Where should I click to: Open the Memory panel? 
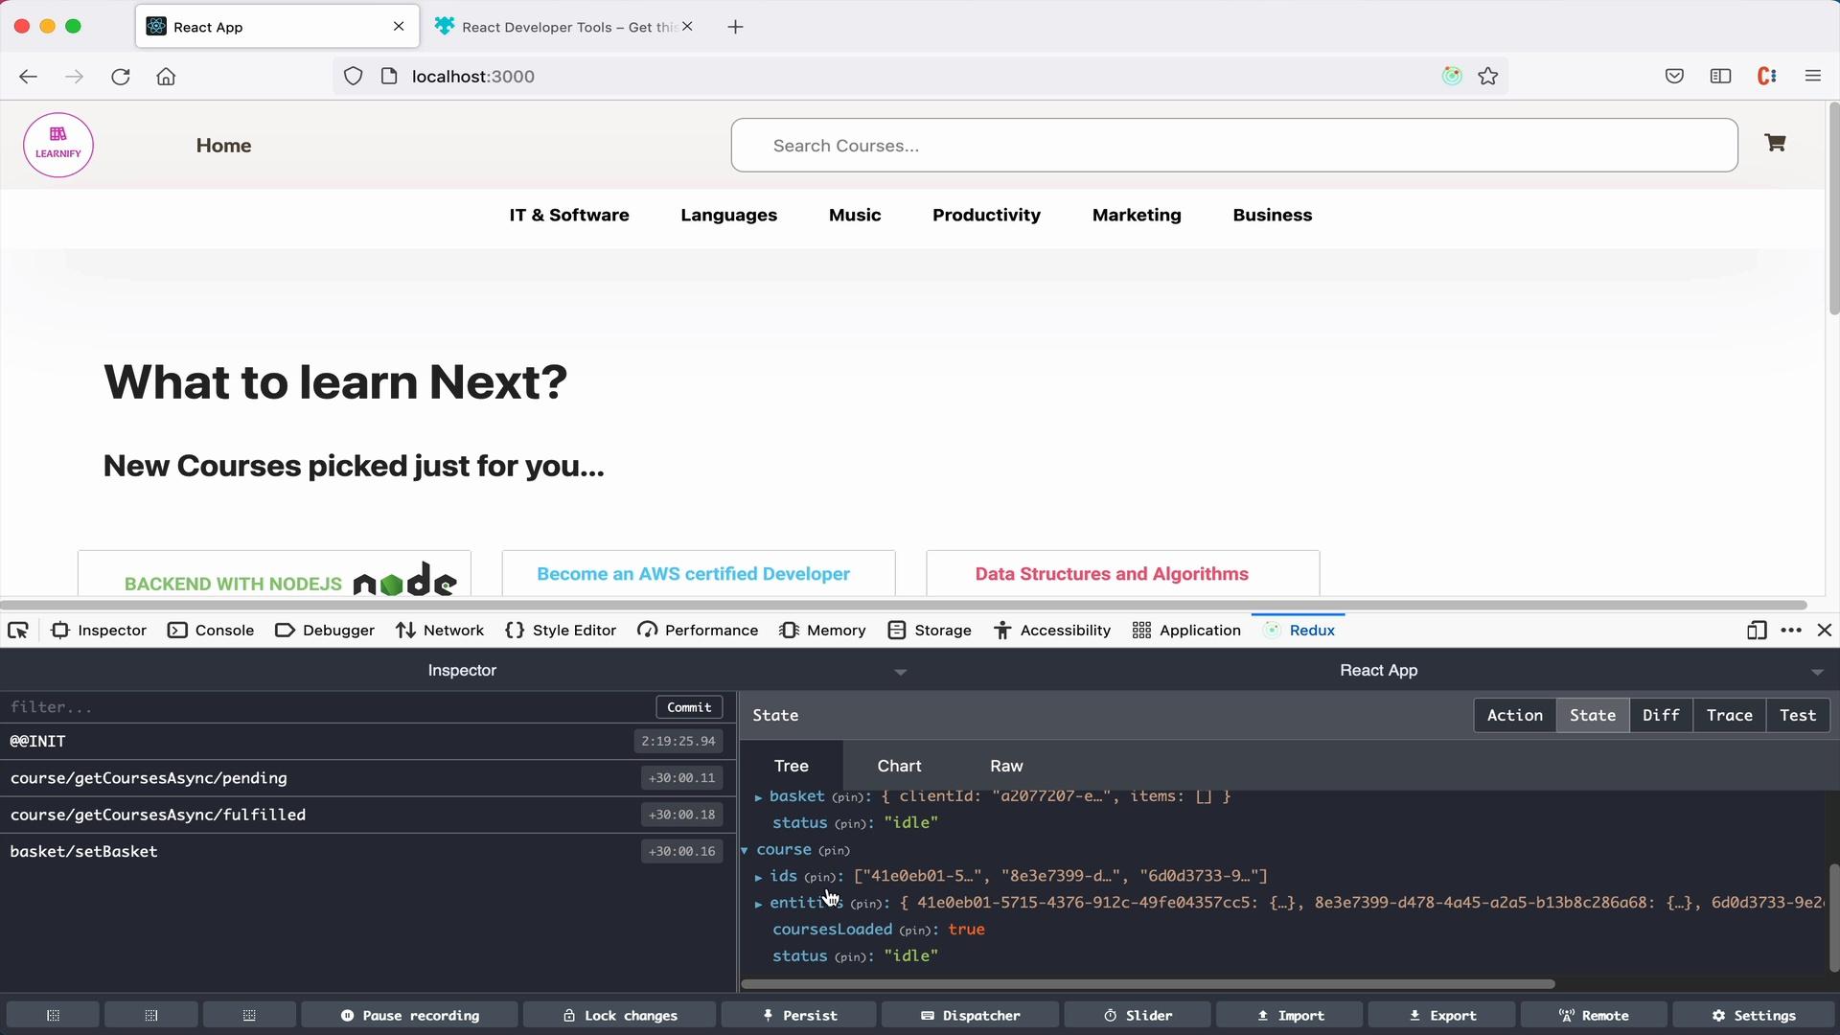pos(834,630)
